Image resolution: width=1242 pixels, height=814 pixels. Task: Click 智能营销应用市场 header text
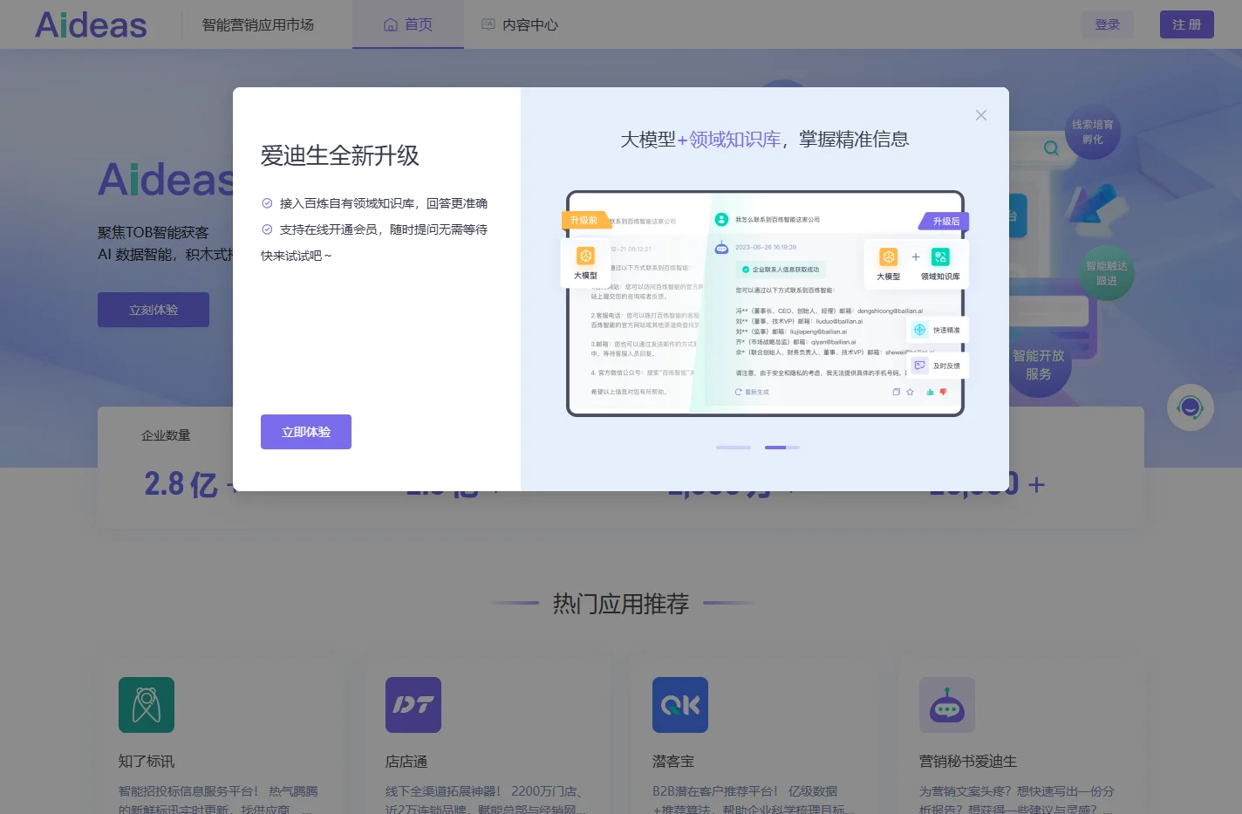tap(258, 24)
